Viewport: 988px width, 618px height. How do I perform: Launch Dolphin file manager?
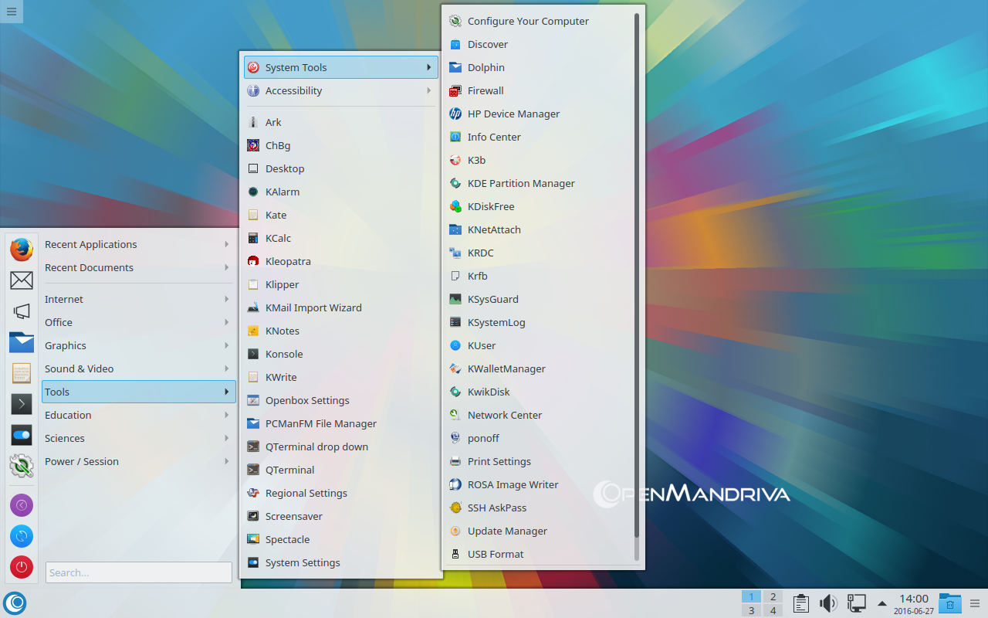540,67
